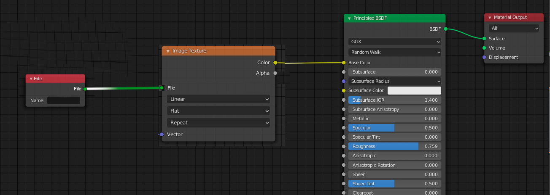The width and height of the screenshot is (550, 195).
Task: Adjust the Subsurface IOR slider
Action: point(395,100)
